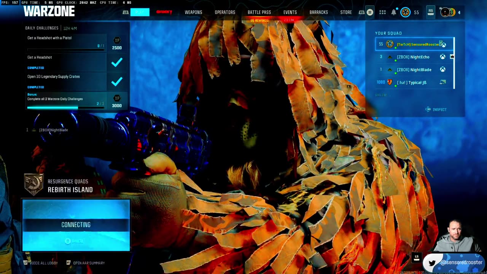Click the rank emblem next to SensoredRooster
The width and height of the screenshot is (487, 274).
coord(390,44)
